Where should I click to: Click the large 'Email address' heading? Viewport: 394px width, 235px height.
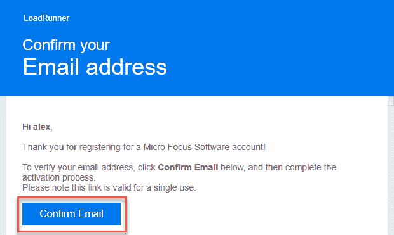[95, 67]
